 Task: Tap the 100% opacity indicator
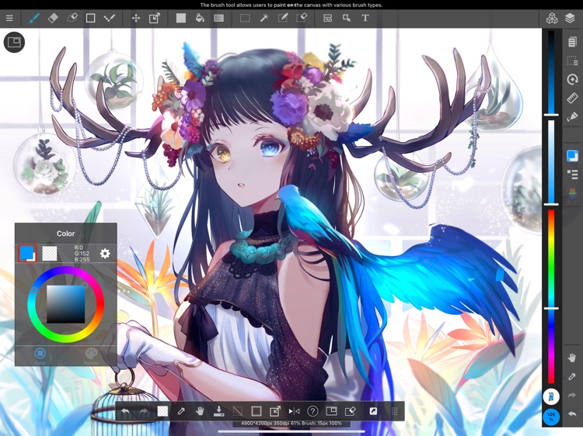pyautogui.click(x=551, y=417)
